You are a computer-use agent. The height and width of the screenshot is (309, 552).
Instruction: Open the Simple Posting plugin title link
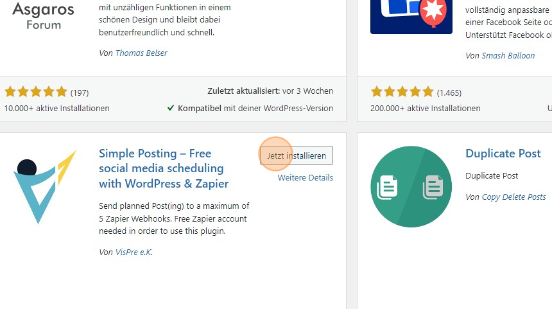pyautogui.click(x=164, y=168)
